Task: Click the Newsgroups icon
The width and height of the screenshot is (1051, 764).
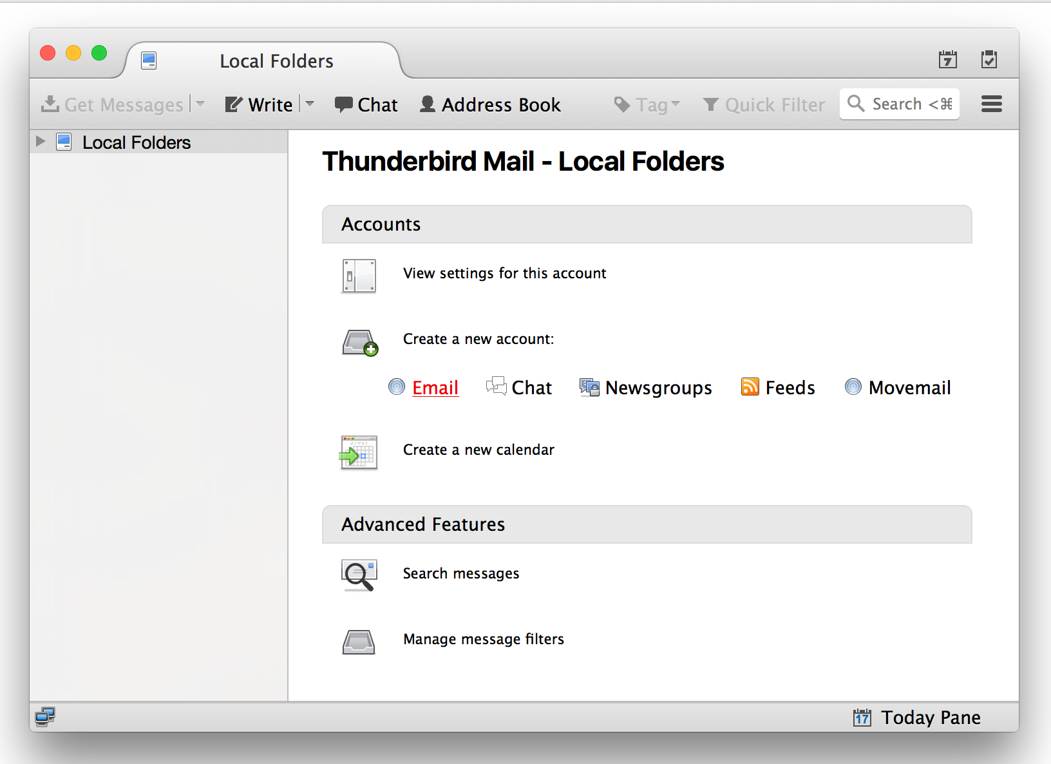Action: click(x=589, y=387)
